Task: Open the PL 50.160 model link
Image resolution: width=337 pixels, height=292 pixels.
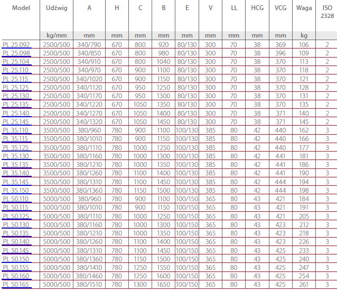Action: tap(16, 276)
